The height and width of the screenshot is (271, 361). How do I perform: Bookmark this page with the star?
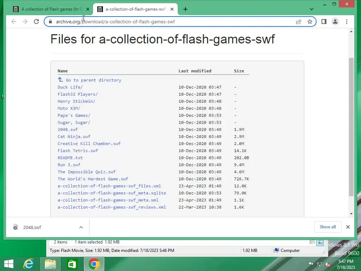(x=310, y=22)
